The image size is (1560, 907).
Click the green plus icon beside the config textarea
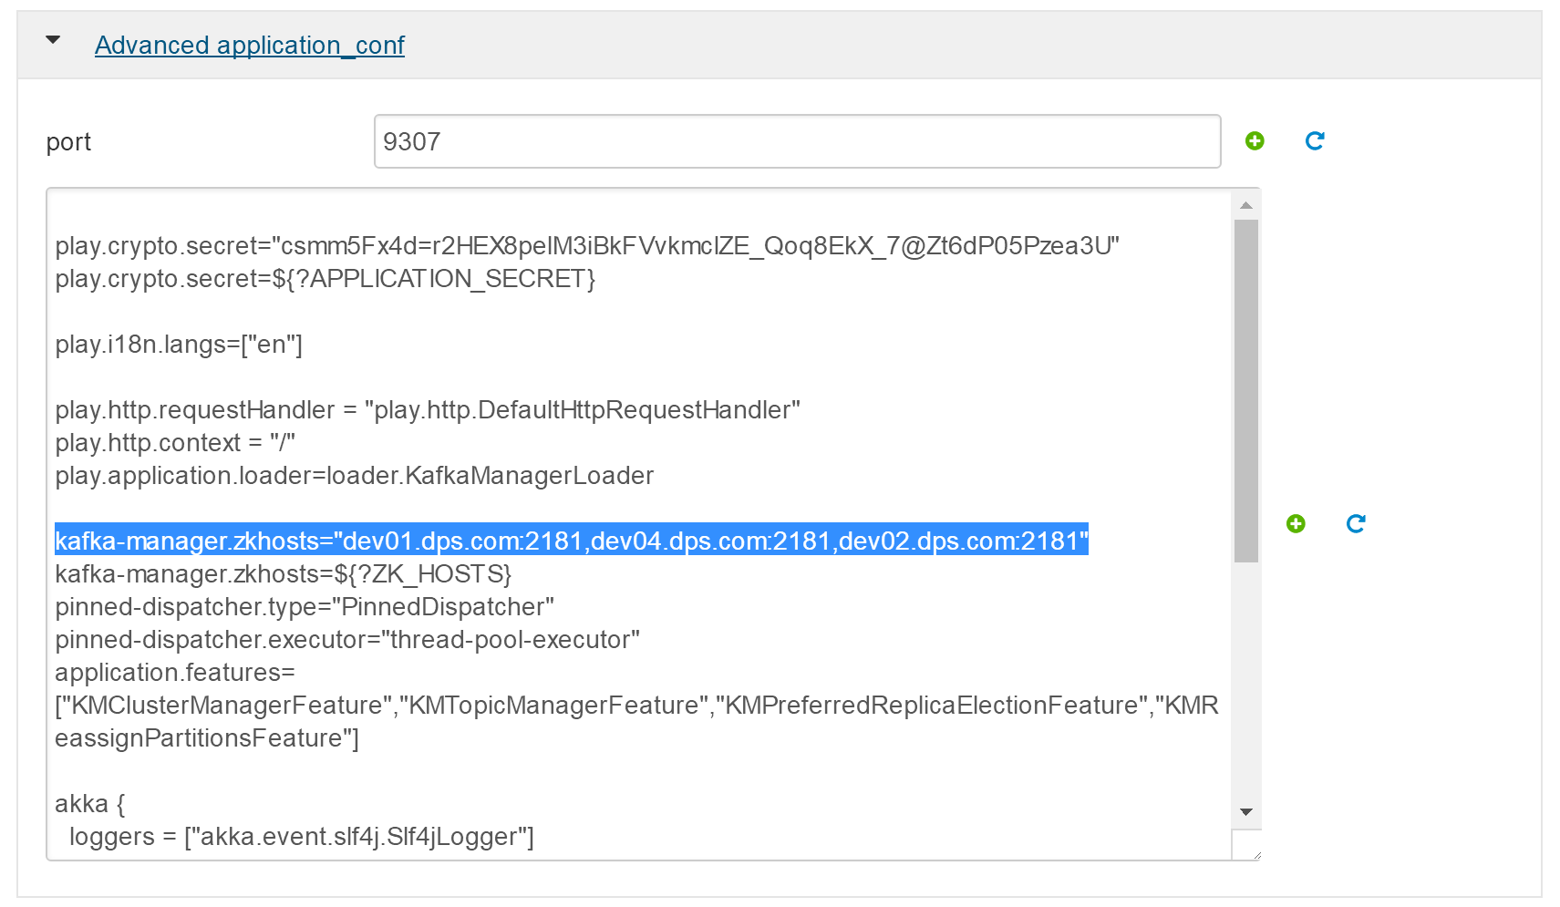(x=1296, y=523)
